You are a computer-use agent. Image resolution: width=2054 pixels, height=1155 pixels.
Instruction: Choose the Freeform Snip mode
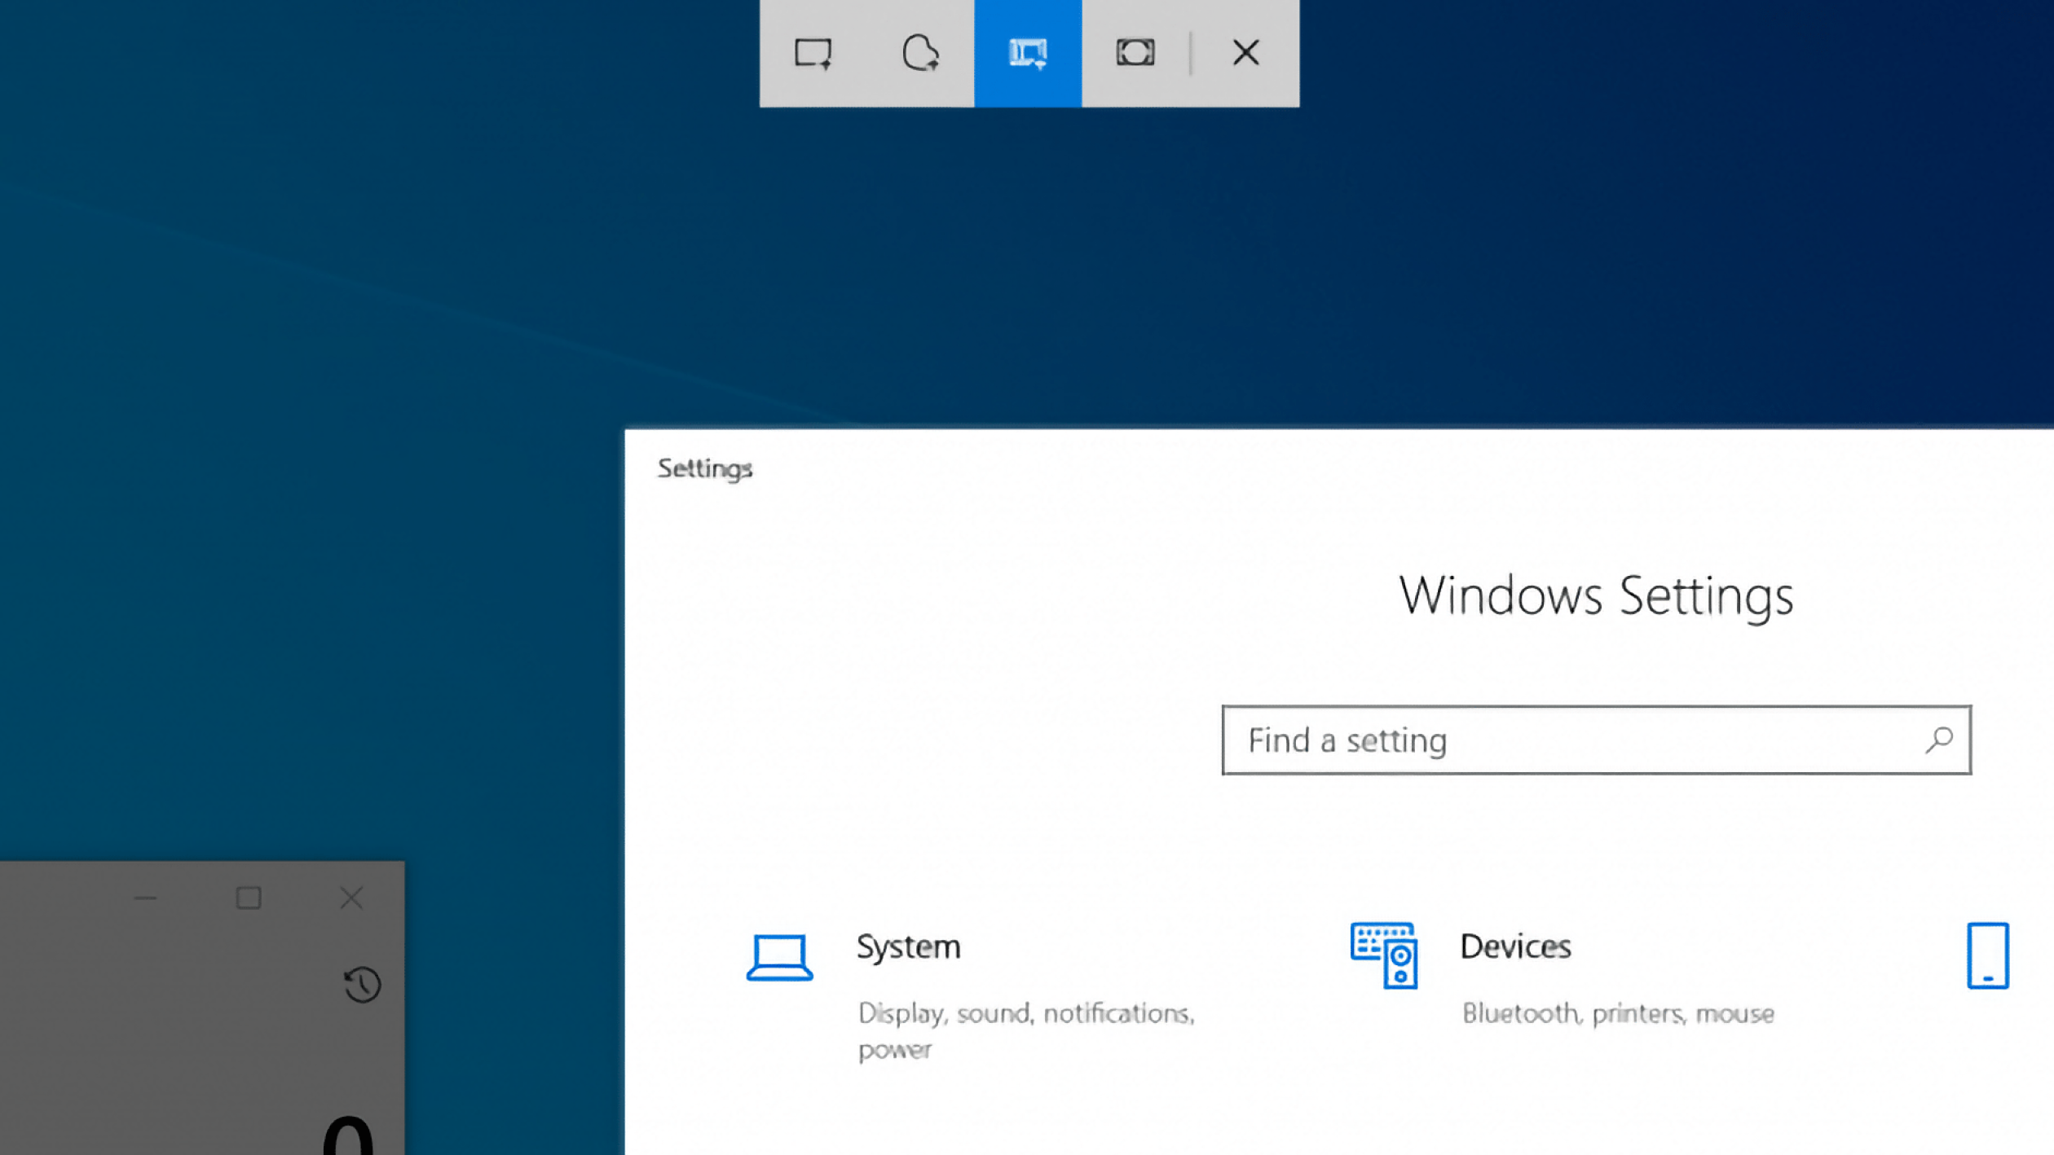920,54
